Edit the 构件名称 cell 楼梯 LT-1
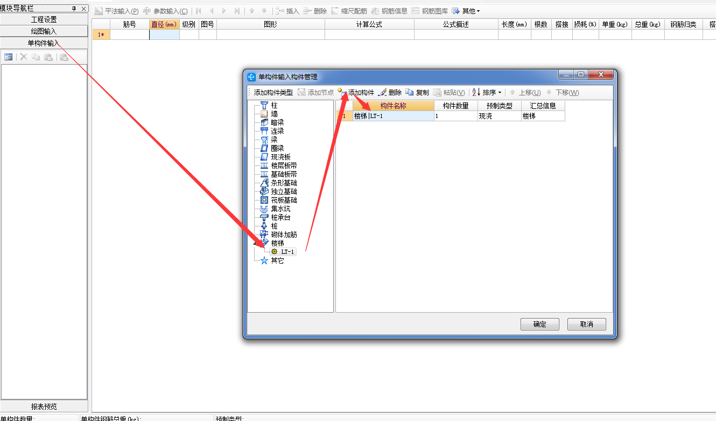 tap(393, 116)
